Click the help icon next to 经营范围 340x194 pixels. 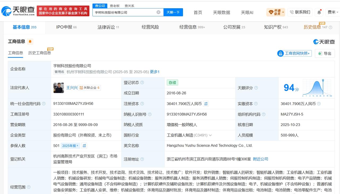pyautogui.click(x=28, y=187)
